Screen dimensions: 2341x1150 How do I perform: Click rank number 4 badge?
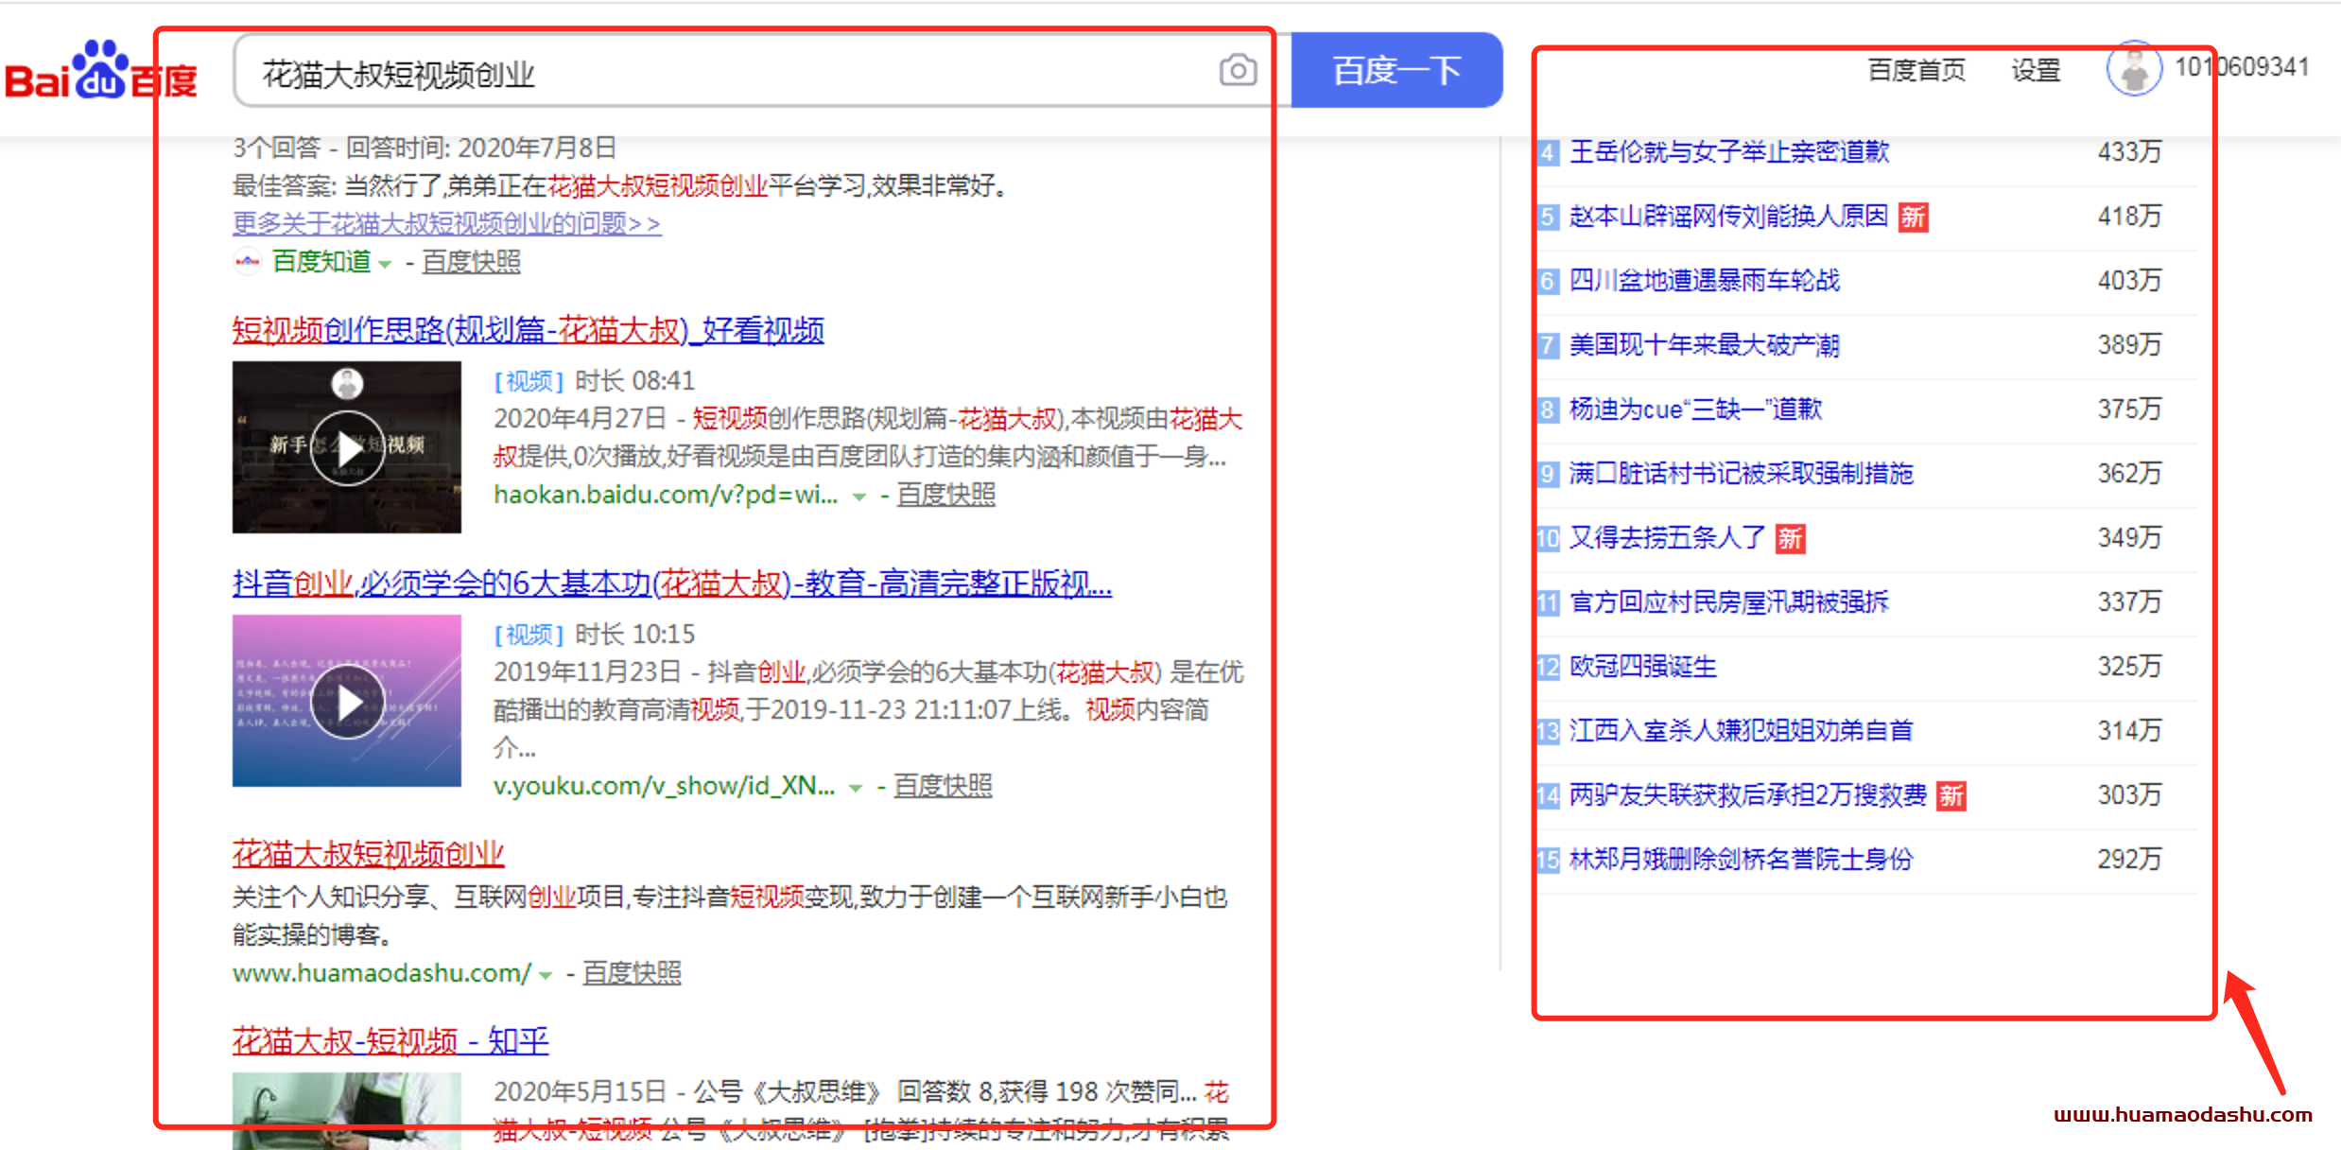(1548, 152)
